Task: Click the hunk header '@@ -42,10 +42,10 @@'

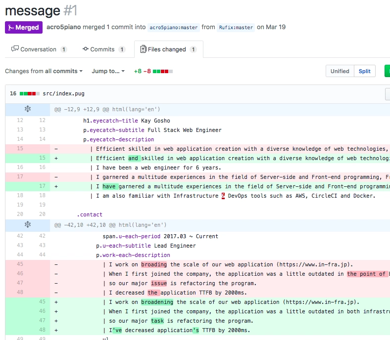Action: pyautogui.click(x=110, y=225)
